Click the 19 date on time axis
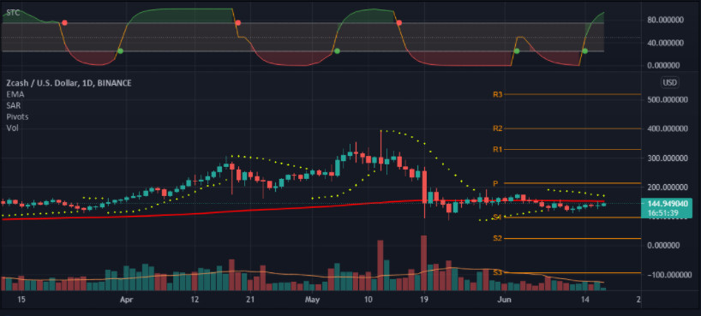The height and width of the screenshot is (316, 701). 424,299
